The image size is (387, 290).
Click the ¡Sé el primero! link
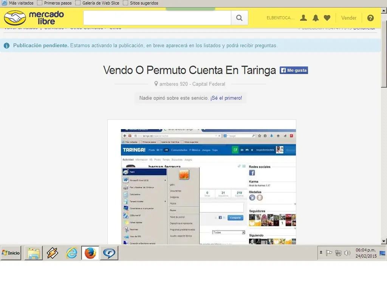point(226,98)
